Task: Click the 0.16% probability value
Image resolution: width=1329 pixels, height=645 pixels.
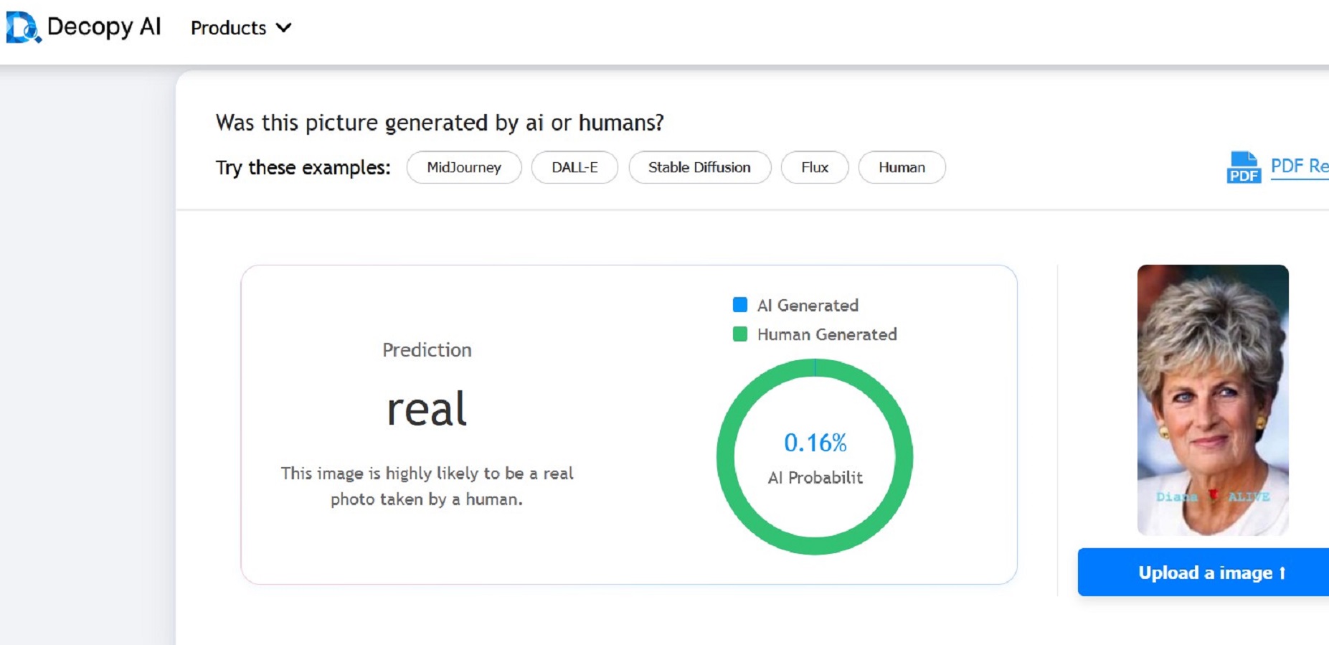Action: click(x=815, y=443)
